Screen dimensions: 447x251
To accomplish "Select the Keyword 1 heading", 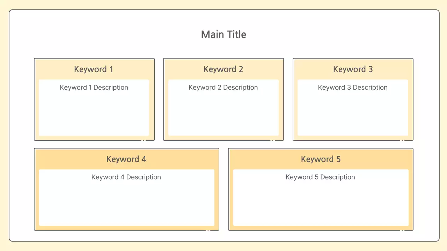I will 94,69.
